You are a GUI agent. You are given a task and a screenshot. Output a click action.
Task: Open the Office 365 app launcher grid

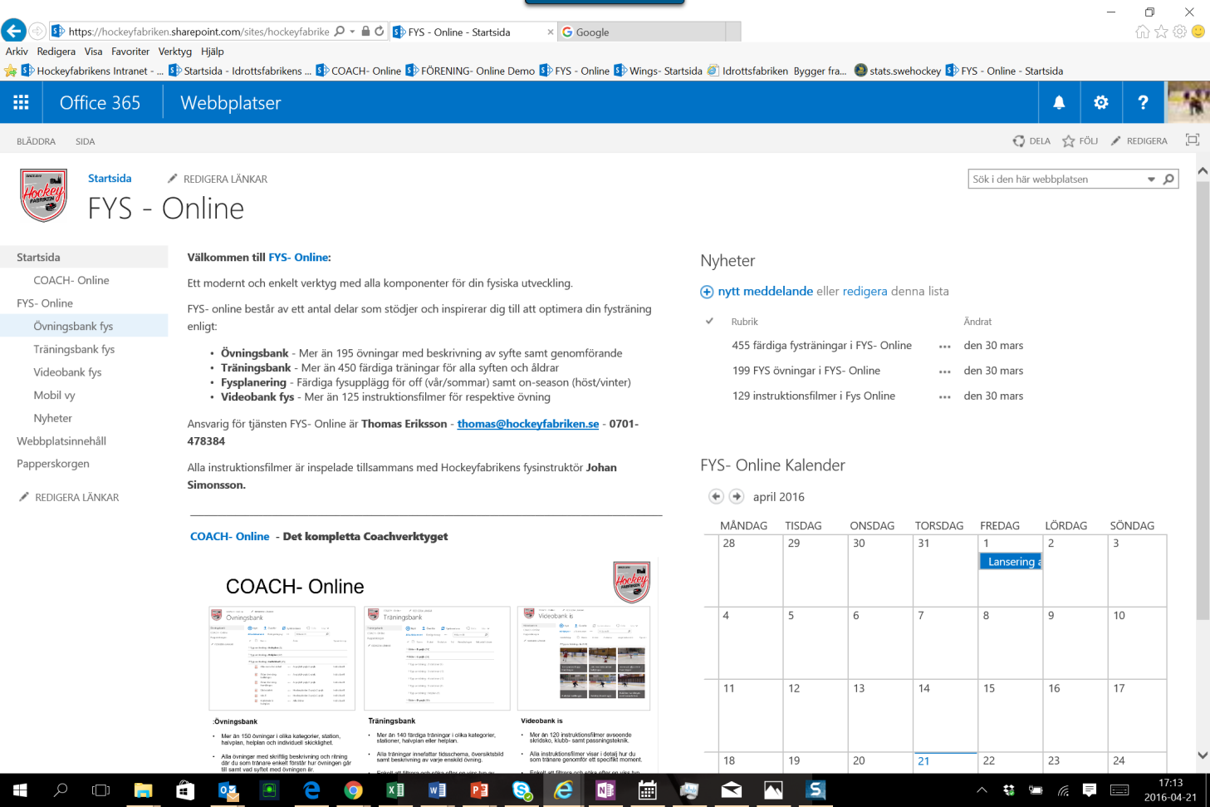21,102
